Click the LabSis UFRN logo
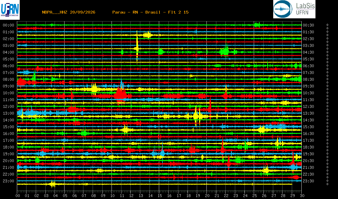Image resolution: width=338 pixels, height=199 pixels. coord(294,9)
